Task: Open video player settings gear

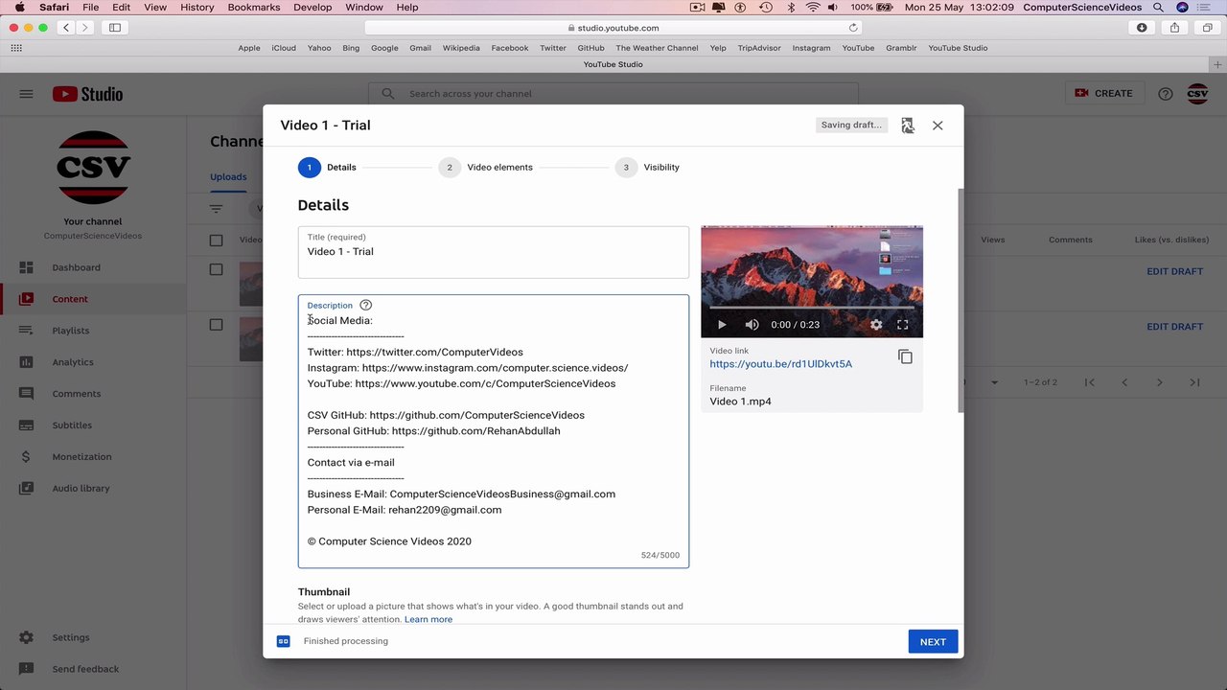Action: (876, 325)
